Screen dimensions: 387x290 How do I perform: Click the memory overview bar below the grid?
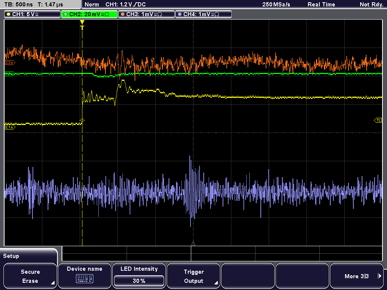pos(222,253)
